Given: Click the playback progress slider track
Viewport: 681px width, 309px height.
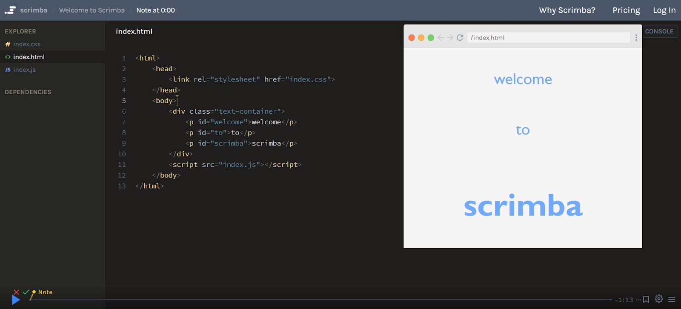Looking at the screenshot, I should point(321,300).
